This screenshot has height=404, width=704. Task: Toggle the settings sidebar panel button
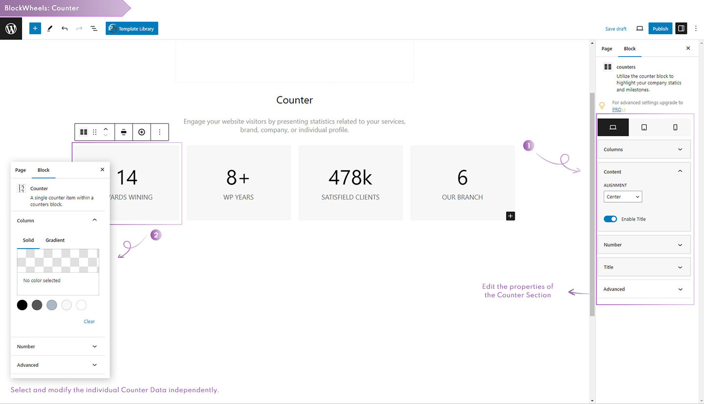[681, 29]
